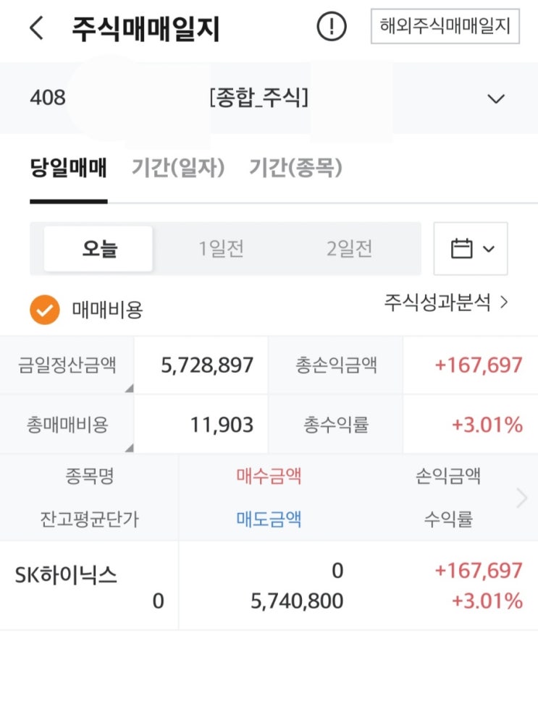This screenshot has height=725, width=538.
Task: Tap the right arrow beside 손익금액 column
Action: pos(522,498)
